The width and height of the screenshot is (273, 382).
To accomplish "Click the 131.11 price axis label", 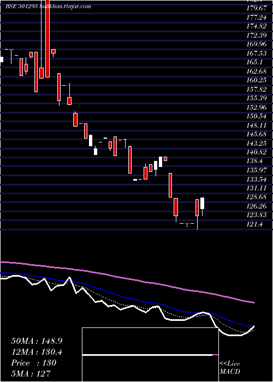I will 256,188.
